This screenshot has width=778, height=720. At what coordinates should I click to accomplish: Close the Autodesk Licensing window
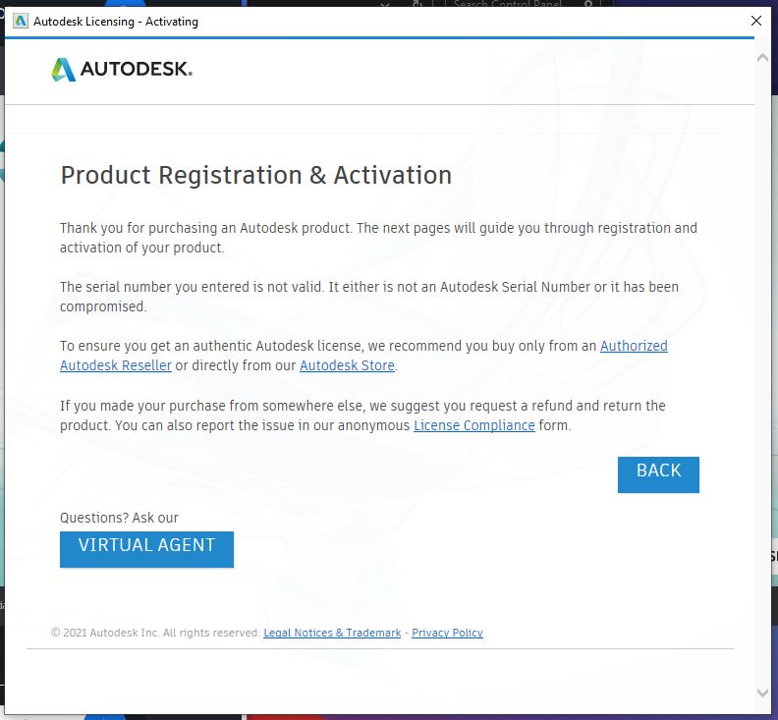pos(755,21)
